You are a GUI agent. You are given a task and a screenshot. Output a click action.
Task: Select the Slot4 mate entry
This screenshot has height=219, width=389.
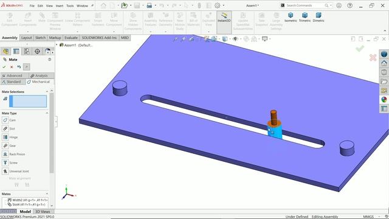point(27,204)
